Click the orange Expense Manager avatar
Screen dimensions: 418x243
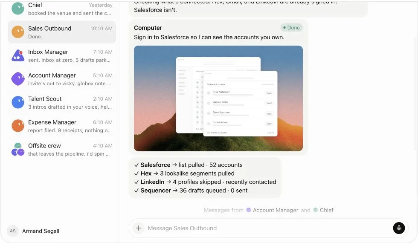(18, 126)
